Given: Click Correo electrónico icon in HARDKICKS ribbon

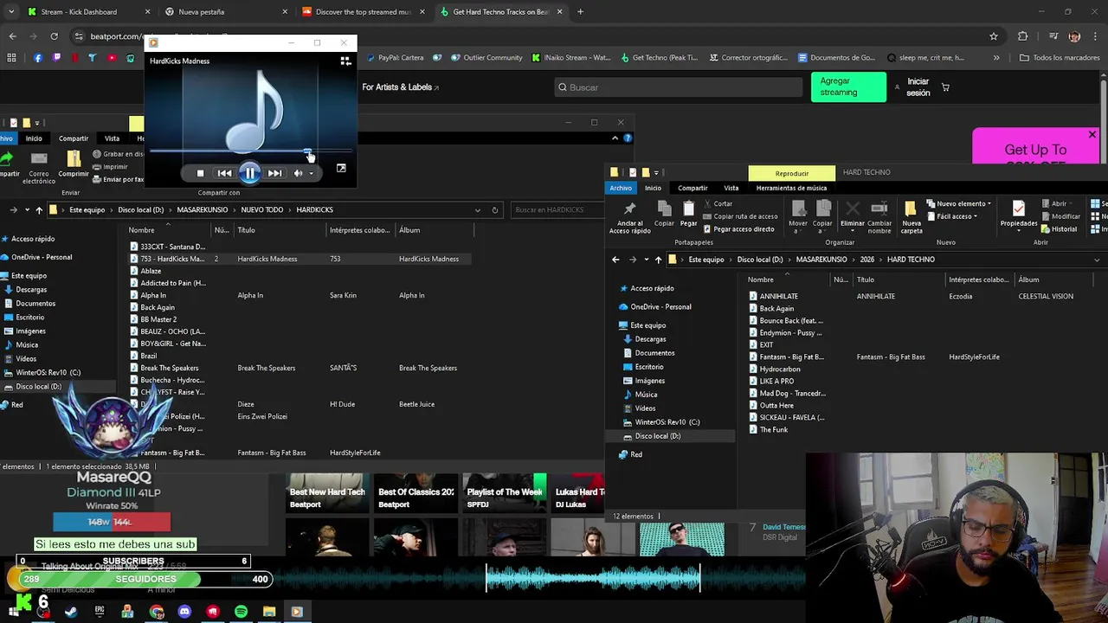Looking at the screenshot, I should 39,166.
